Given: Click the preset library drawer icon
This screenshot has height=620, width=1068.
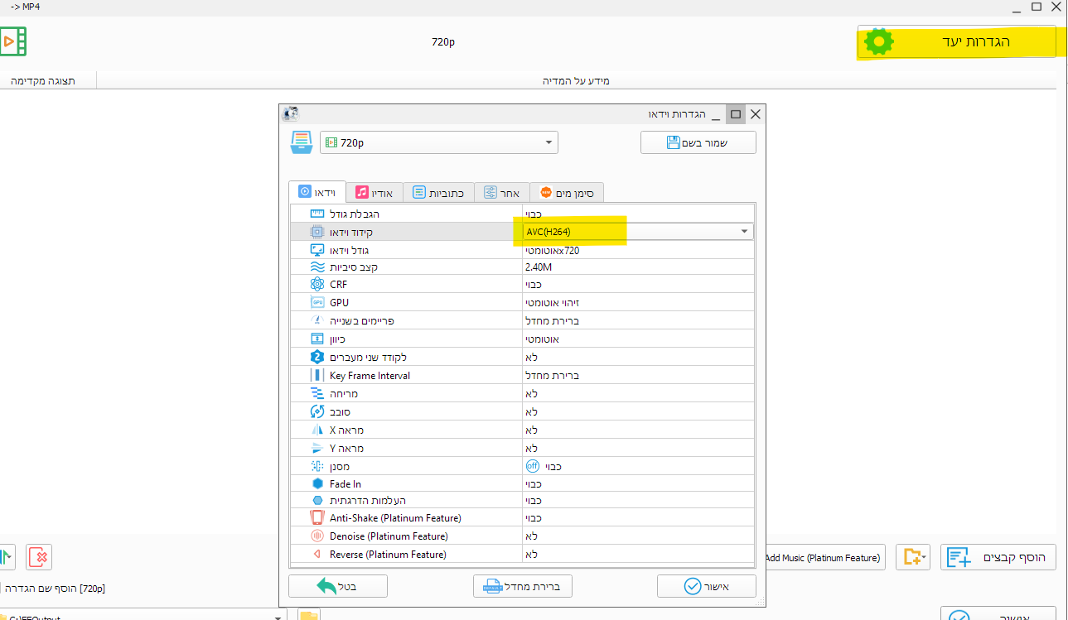Looking at the screenshot, I should 301,142.
